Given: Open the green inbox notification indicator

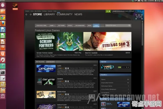Looking at the screenshot, I should (x=108, y=11).
